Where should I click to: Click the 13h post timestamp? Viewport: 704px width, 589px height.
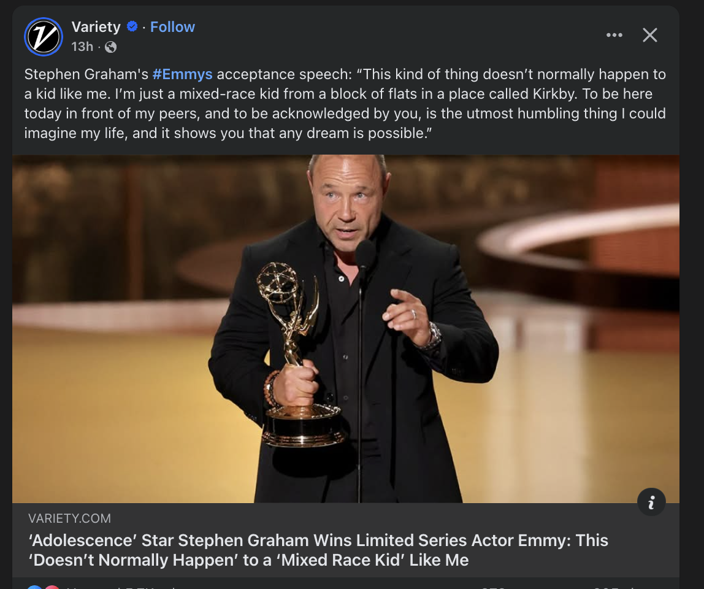82,47
